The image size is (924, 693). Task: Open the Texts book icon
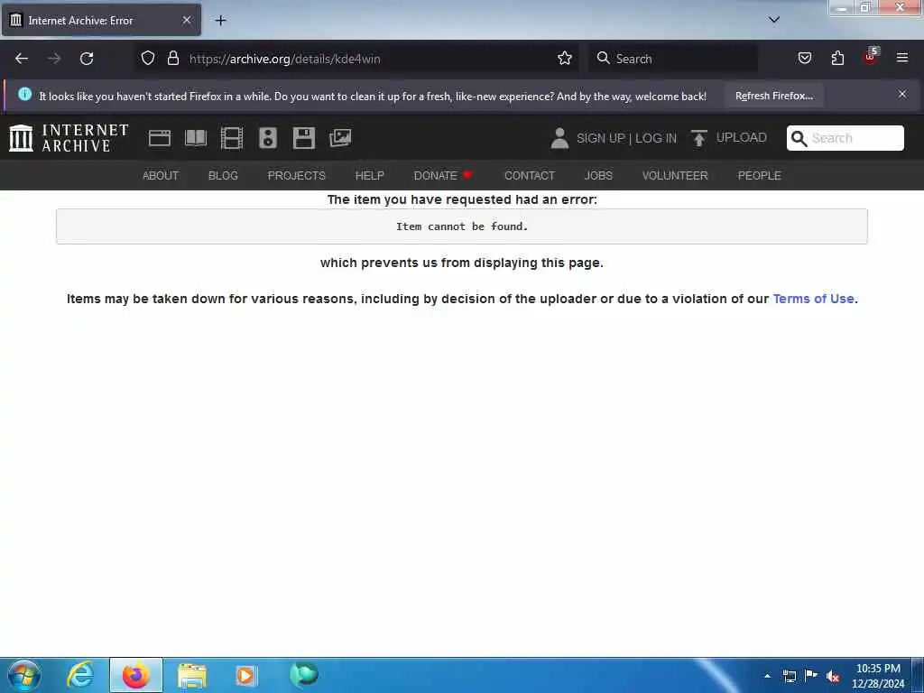click(196, 138)
